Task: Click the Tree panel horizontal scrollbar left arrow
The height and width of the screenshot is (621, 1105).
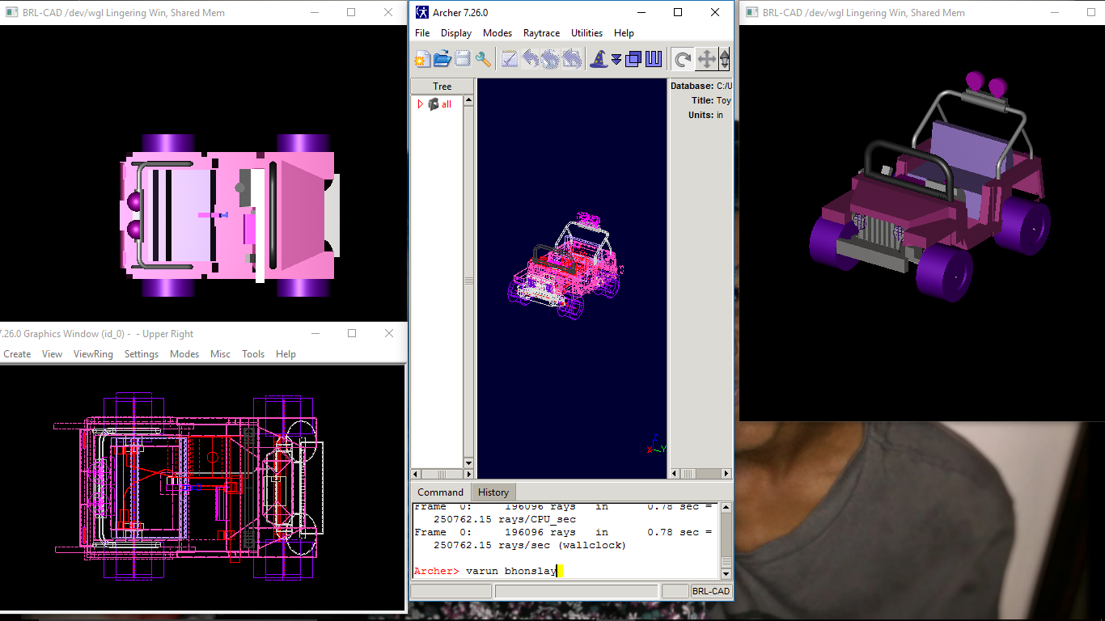Action: [417, 474]
